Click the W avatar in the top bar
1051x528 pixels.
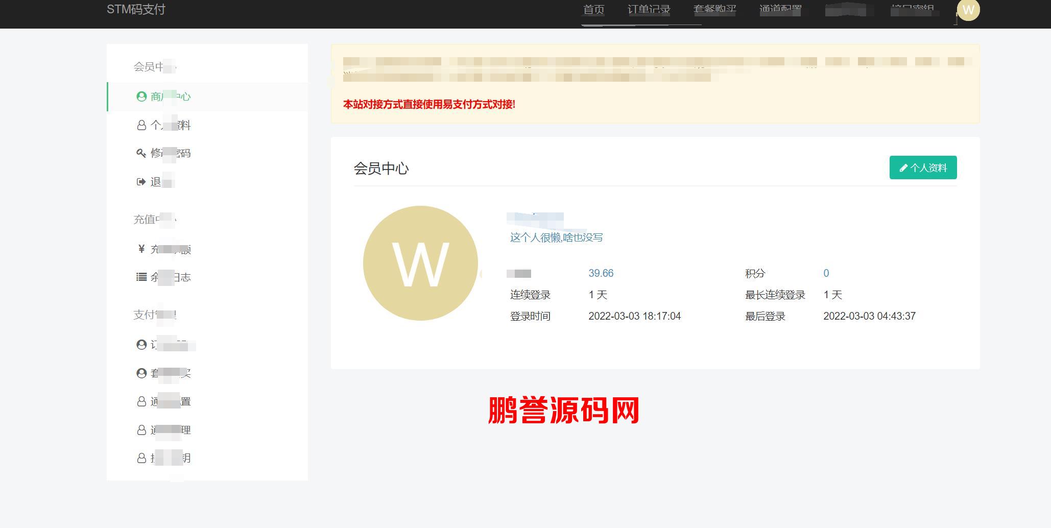[x=968, y=10]
